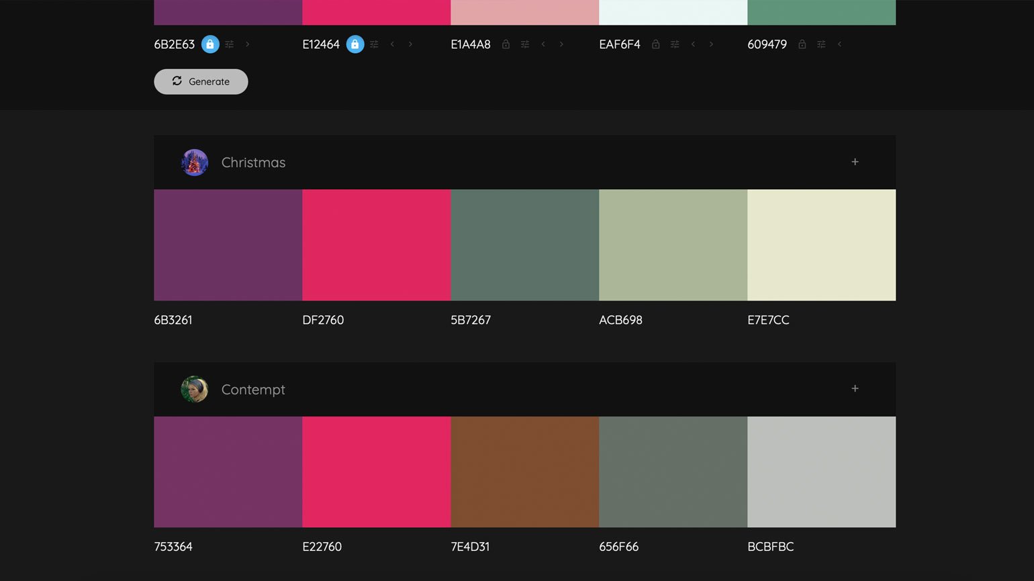Open the Christmas palette title
The image size is (1034, 581).
[x=253, y=162]
